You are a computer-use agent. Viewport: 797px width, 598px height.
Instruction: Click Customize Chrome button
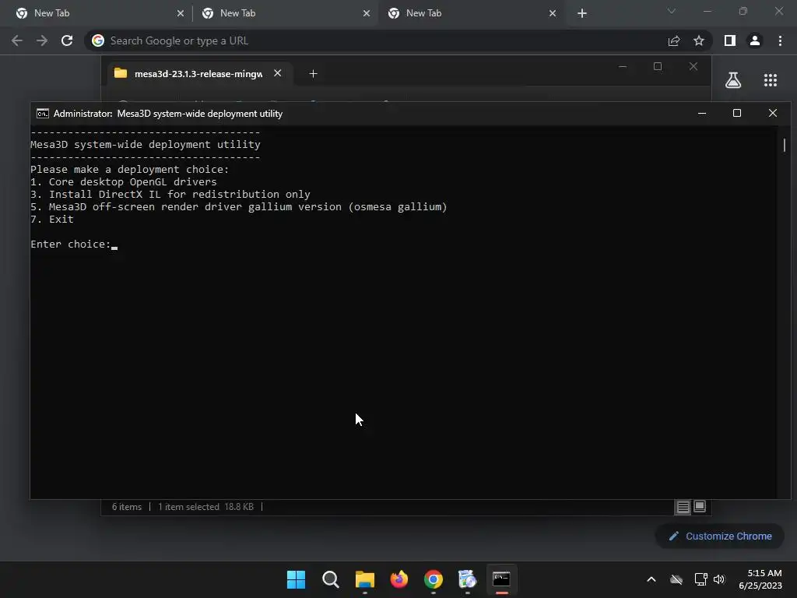(x=720, y=536)
